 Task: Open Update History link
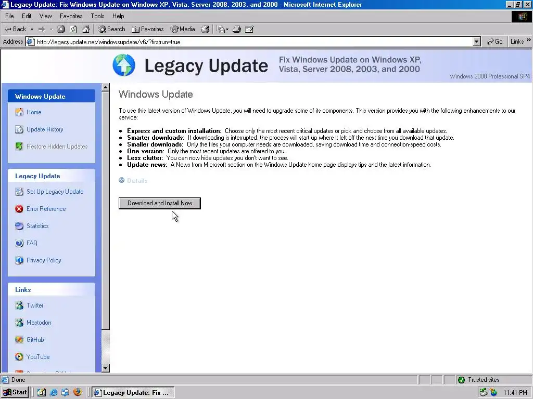pyautogui.click(x=45, y=129)
